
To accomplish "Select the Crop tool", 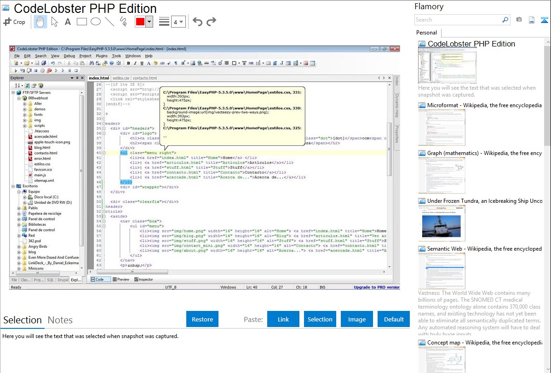I will point(15,22).
